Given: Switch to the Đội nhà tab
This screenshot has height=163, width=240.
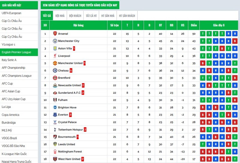Looking at the screenshot, I should [60, 16].
